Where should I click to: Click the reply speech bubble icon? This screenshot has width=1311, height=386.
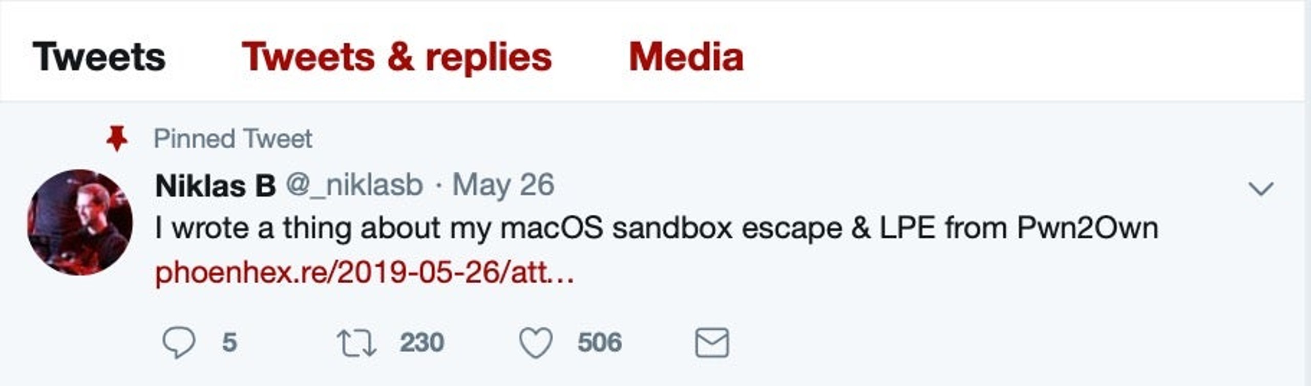[x=179, y=342]
